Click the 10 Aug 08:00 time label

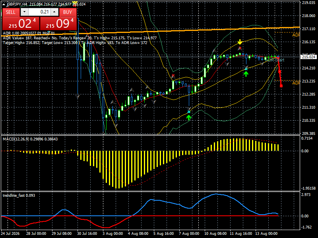[215, 234]
